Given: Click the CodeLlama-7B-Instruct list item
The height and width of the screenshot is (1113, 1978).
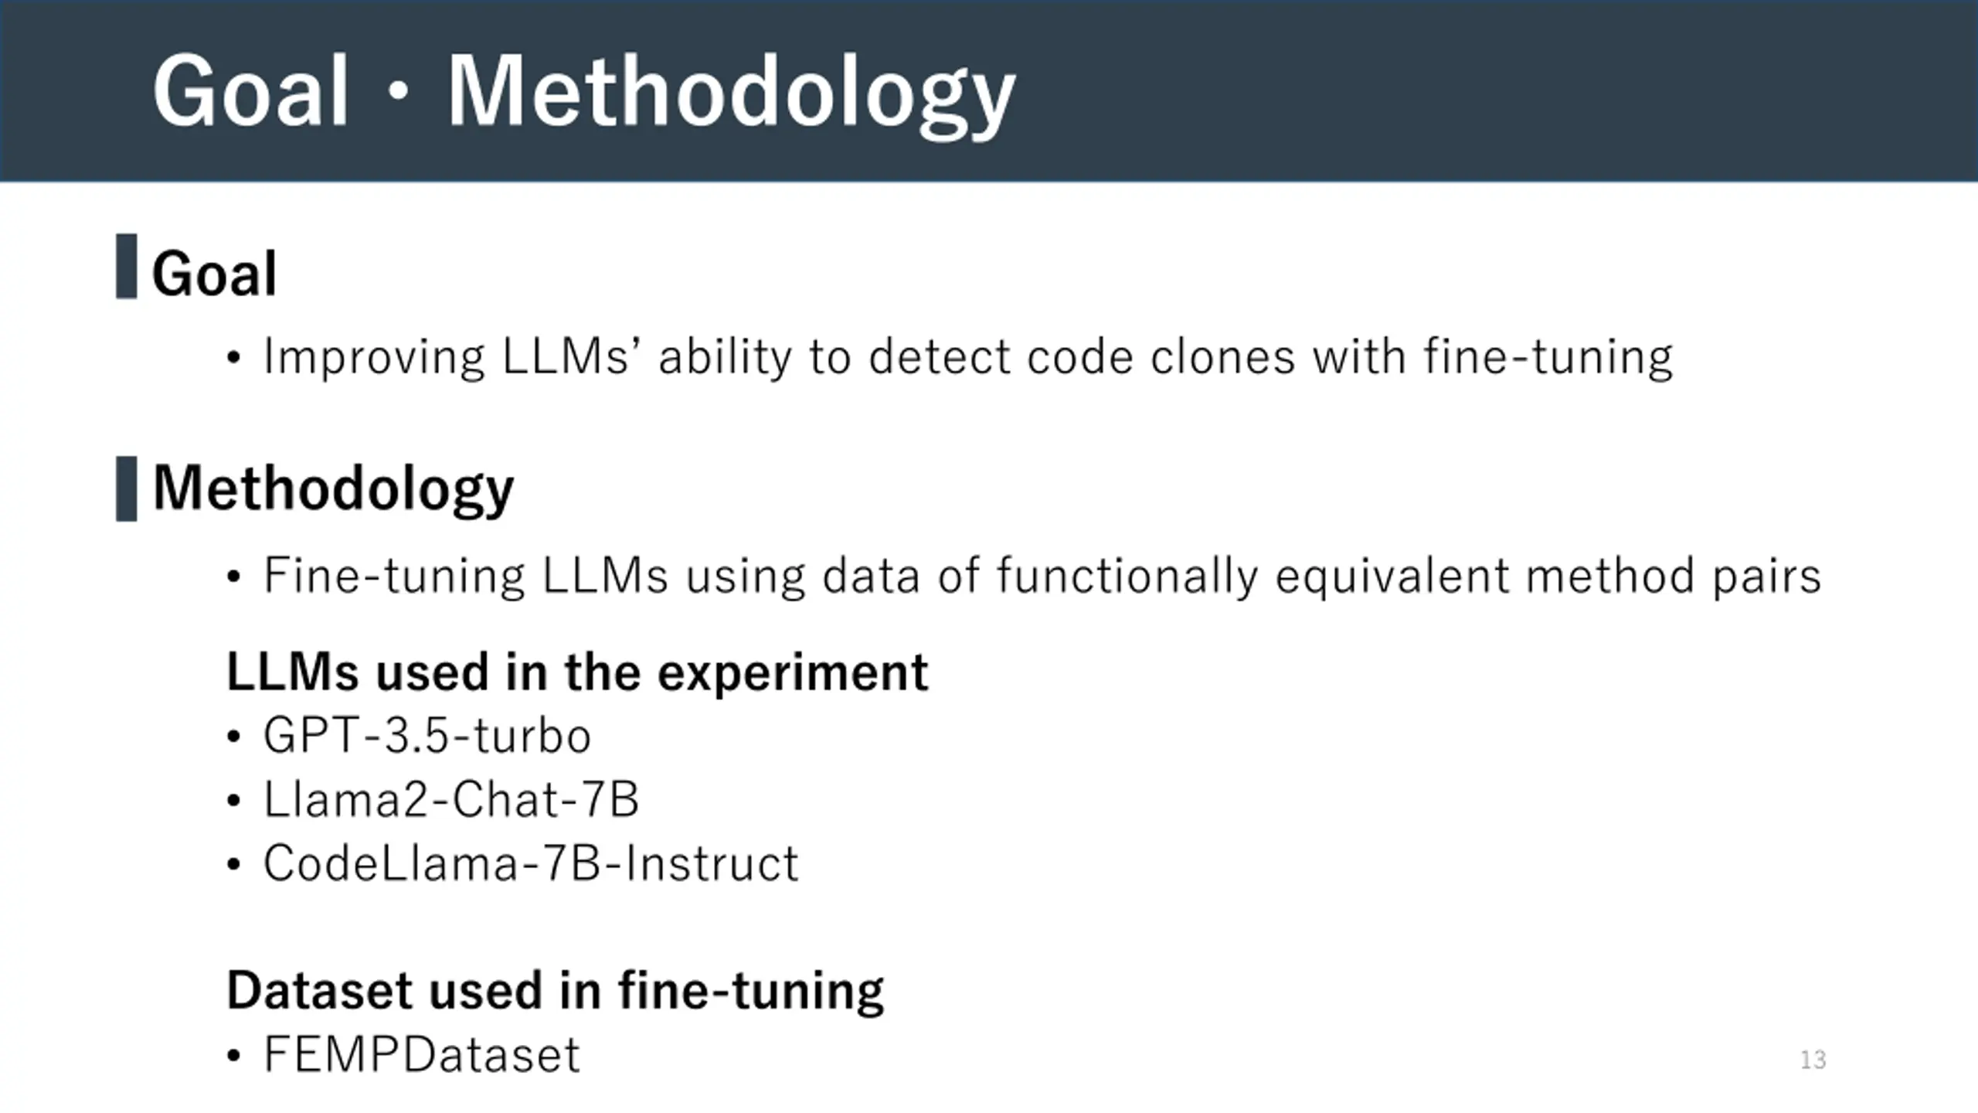Looking at the screenshot, I should click(531, 863).
